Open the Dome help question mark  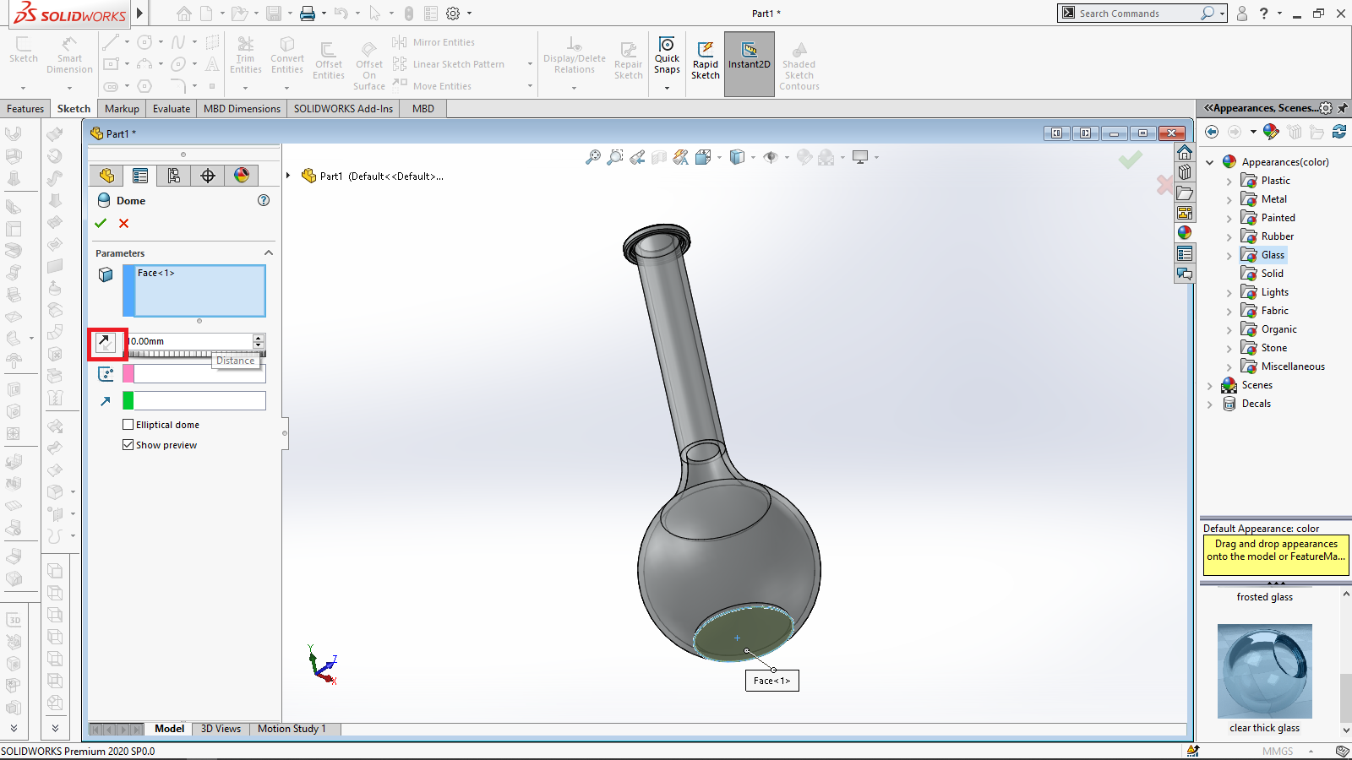tap(264, 200)
